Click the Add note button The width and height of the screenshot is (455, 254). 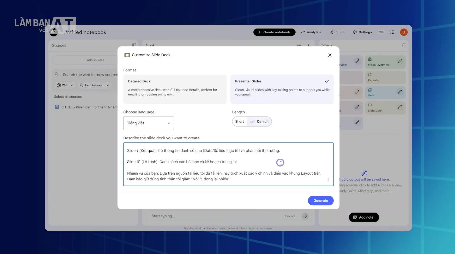pos(364,217)
